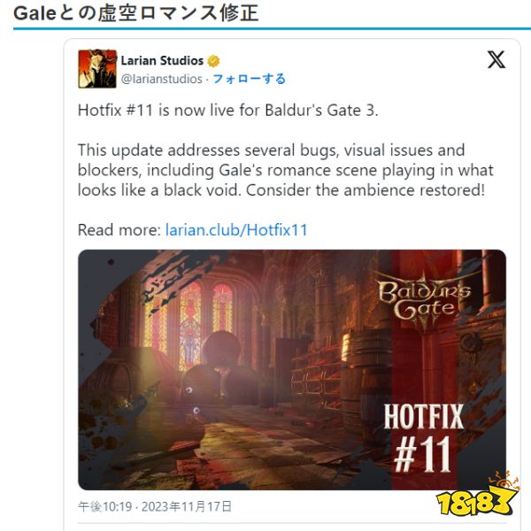The image size is (531, 531).
Task: View the Hotfix #11 cathedral image
Action: tap(292, 370)
